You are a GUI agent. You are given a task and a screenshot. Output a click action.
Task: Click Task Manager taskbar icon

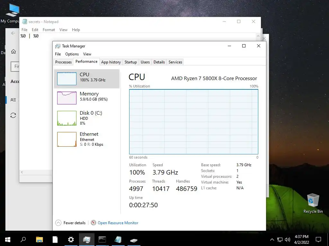point(87,240)
